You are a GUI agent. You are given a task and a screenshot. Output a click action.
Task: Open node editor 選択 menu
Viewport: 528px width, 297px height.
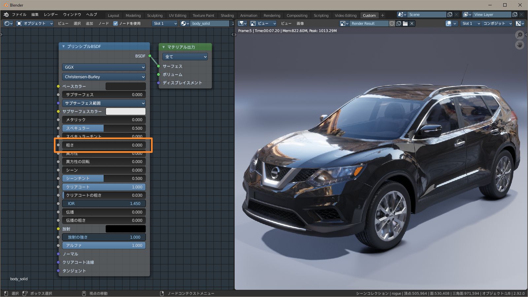(x=77, y=23)
